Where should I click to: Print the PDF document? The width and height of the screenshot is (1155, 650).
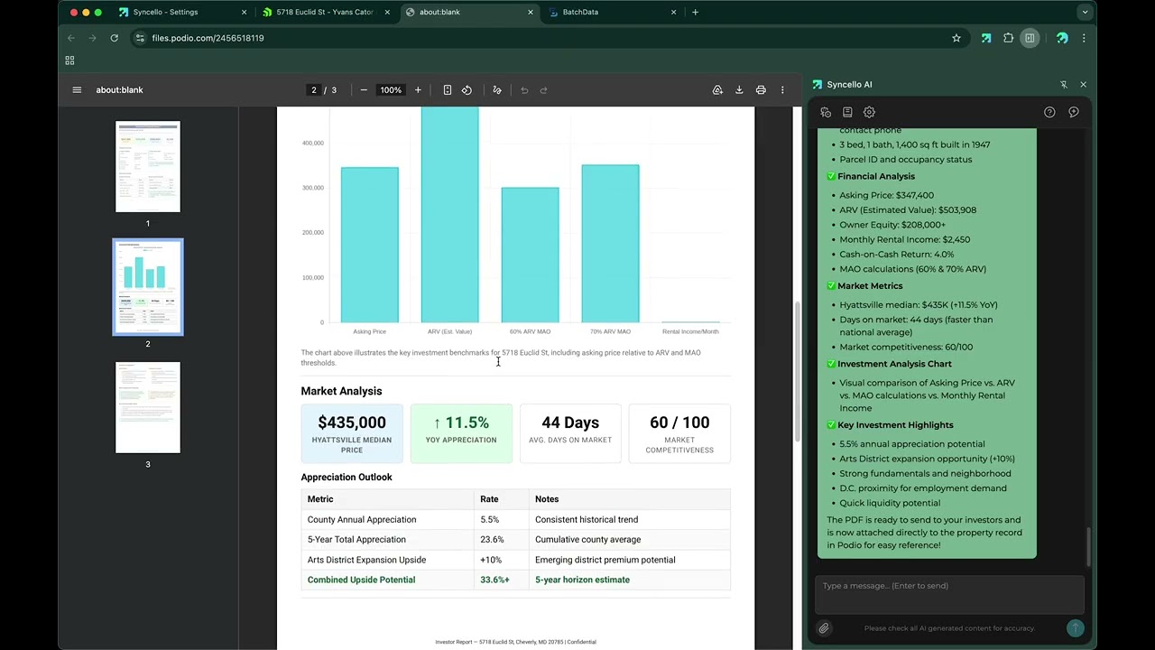coord(761,90)
